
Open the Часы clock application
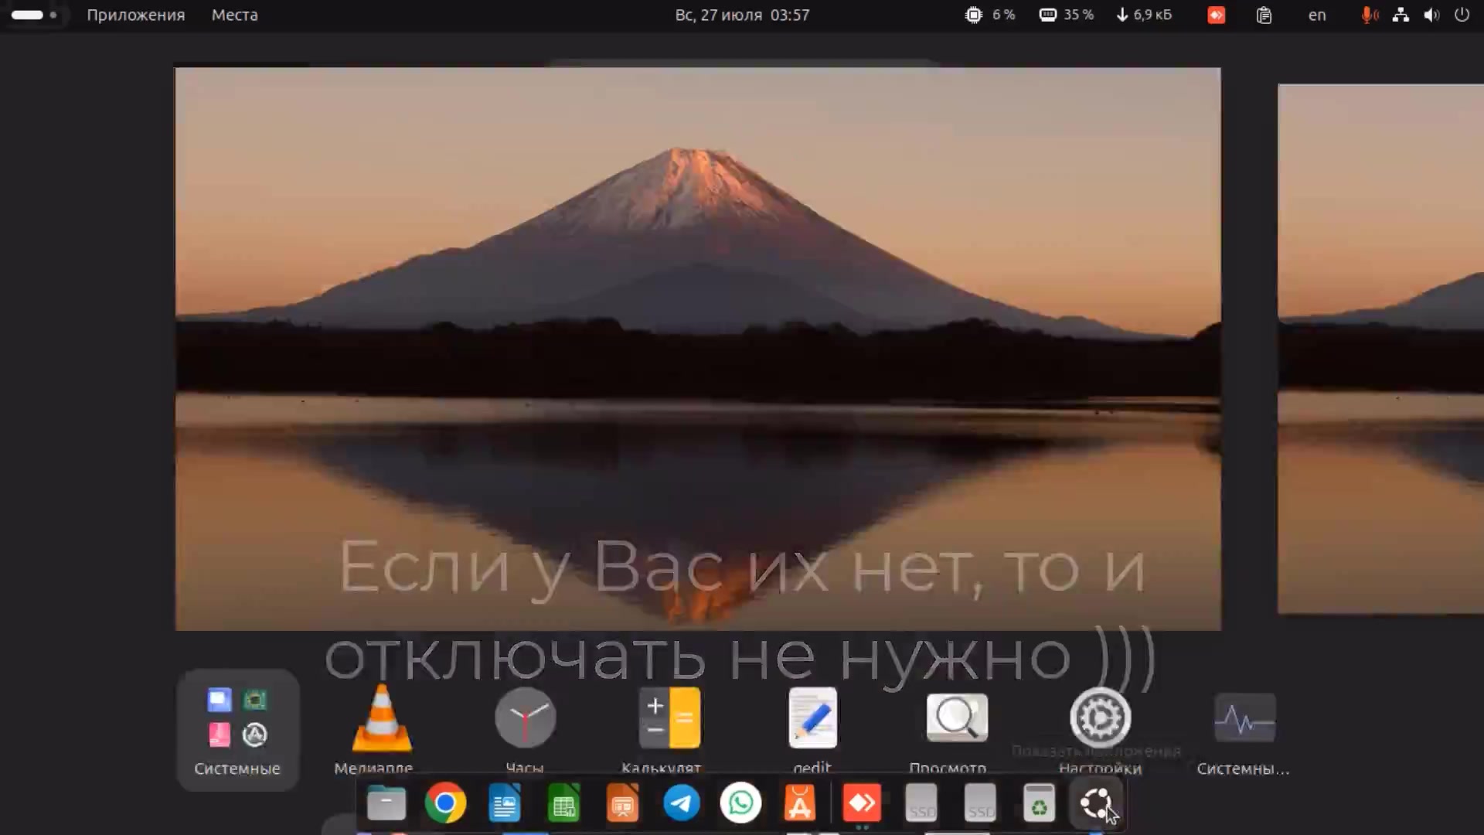[x=525, y=717]
